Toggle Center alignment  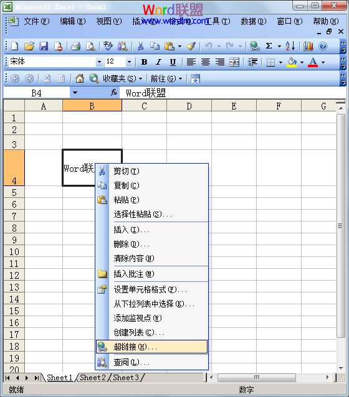(x=206, y=62)
